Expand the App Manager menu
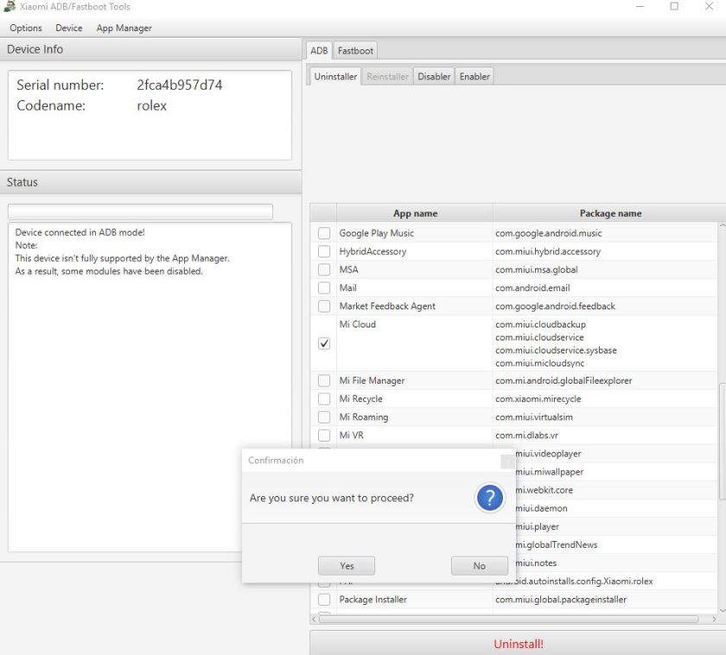 (124, 29)
